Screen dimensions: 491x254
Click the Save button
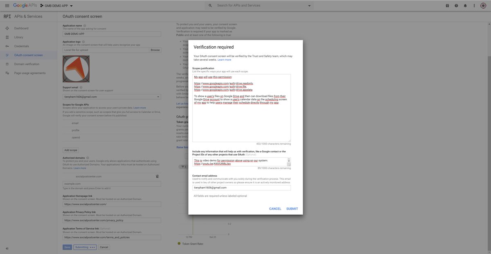67,247
